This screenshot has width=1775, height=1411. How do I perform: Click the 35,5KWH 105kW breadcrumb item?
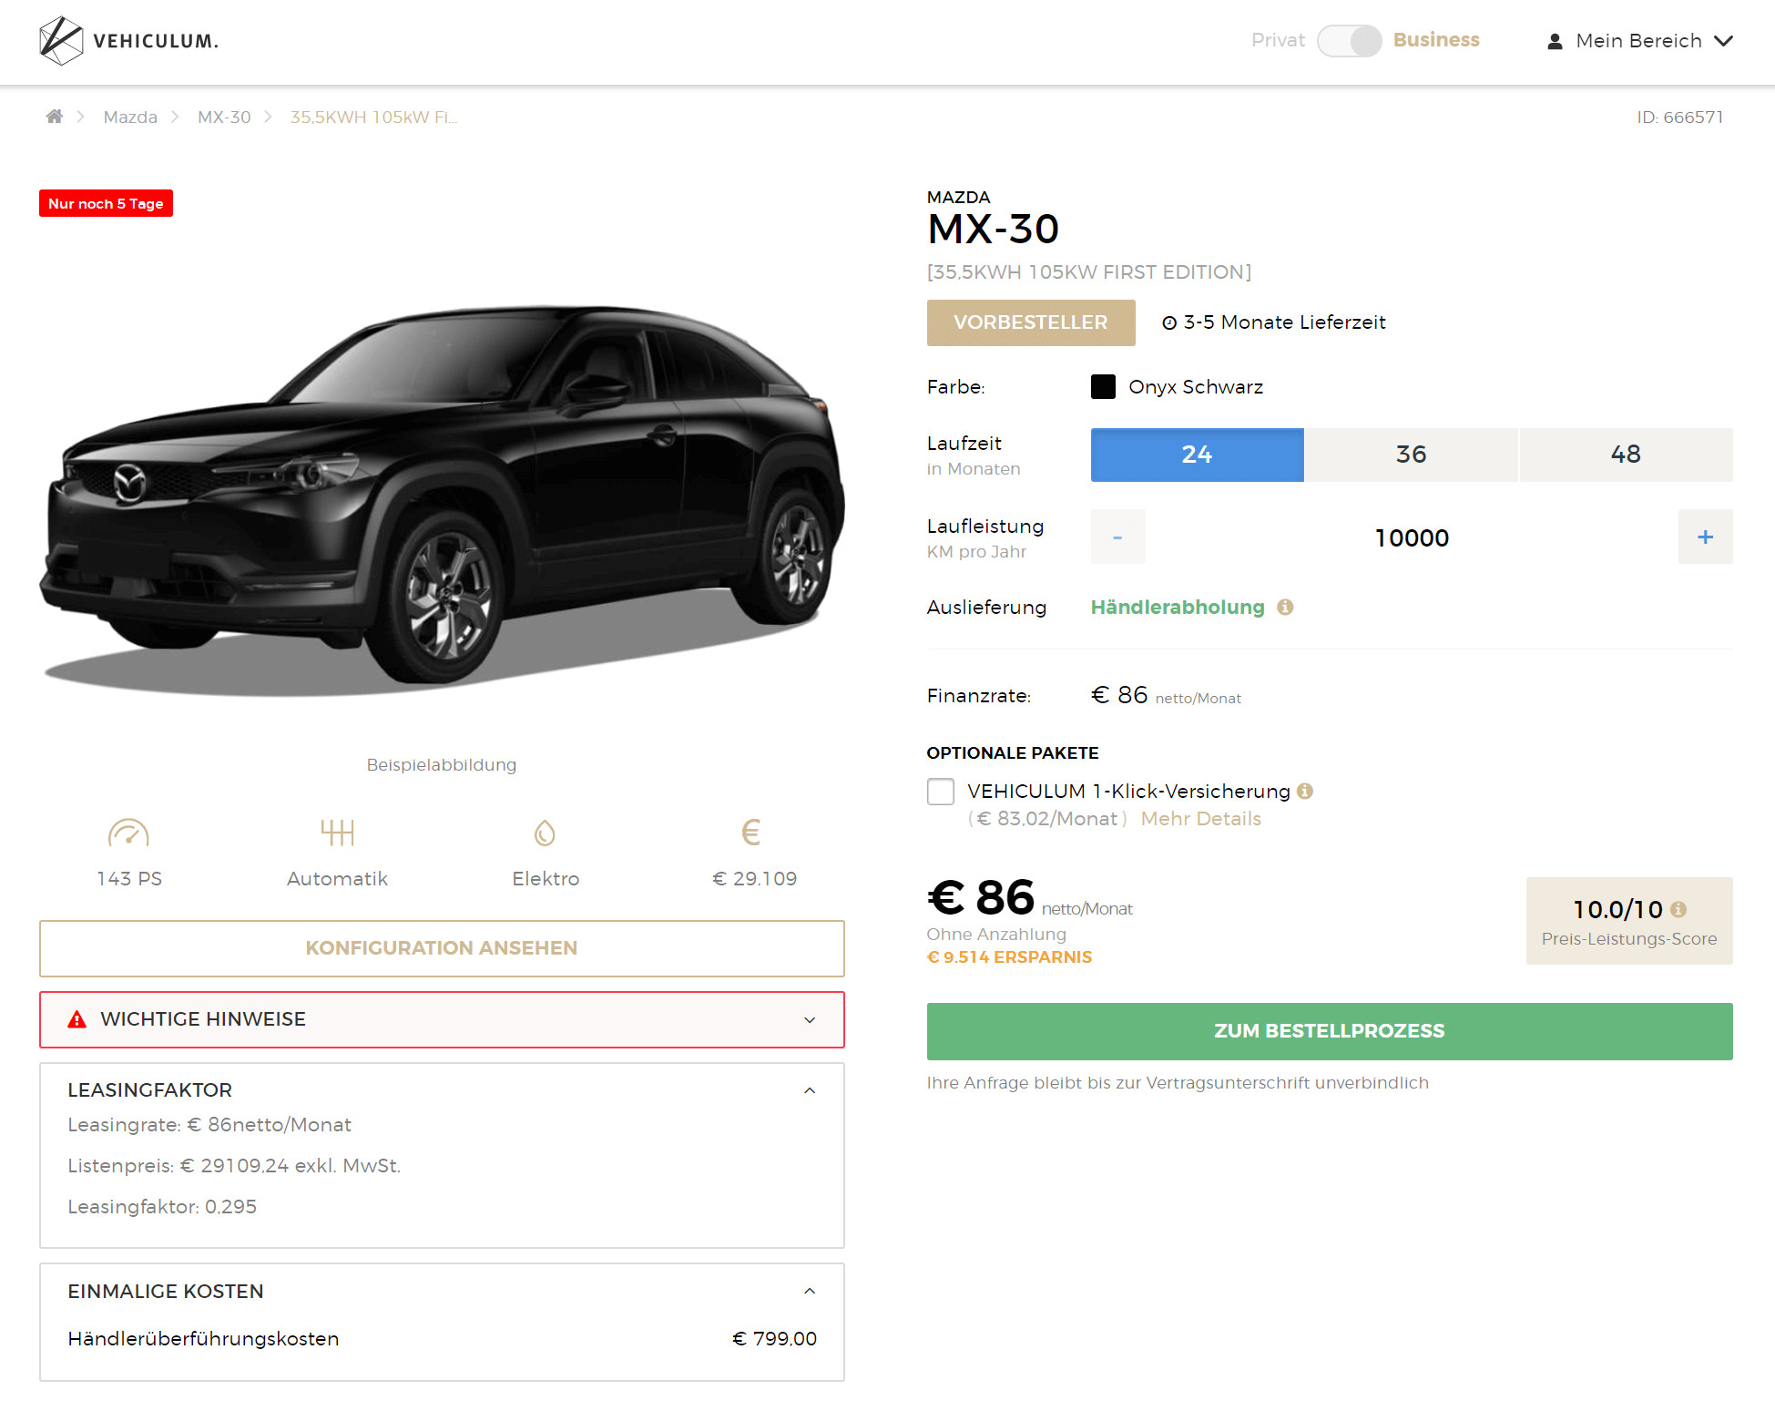point(373,117)
